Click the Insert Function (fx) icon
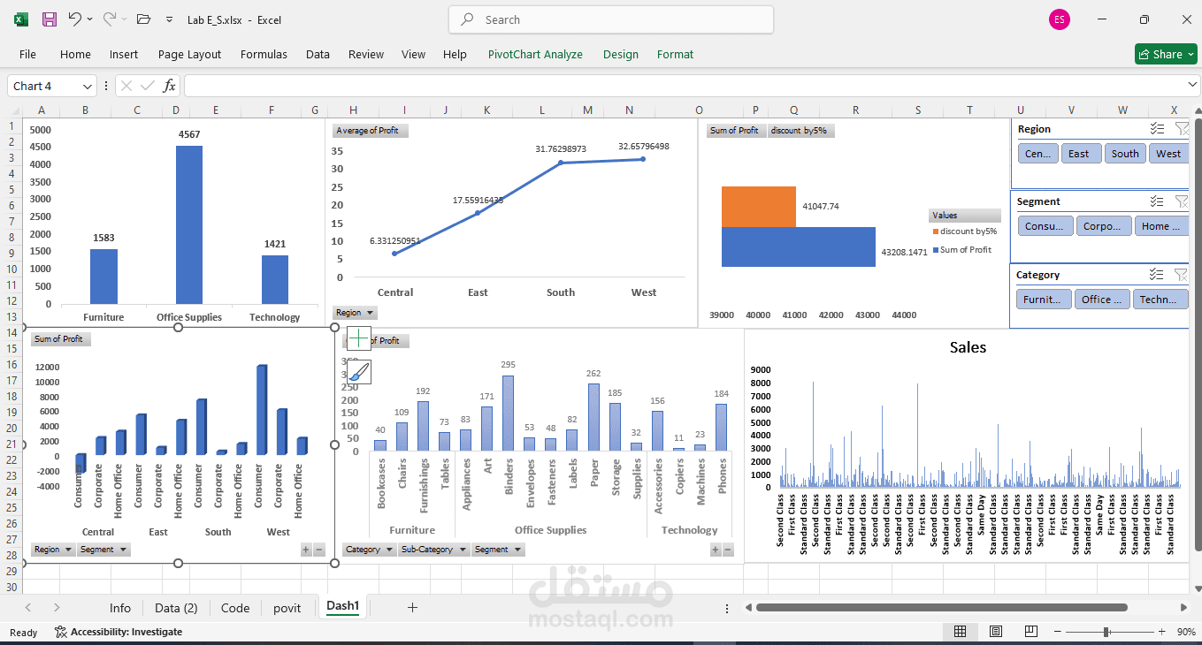1202x645 pixels. pyautogui.click(x=168, y=86)
